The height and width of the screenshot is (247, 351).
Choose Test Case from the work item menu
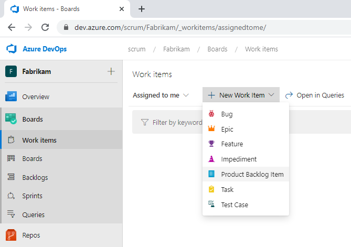[x=246, y=205]
